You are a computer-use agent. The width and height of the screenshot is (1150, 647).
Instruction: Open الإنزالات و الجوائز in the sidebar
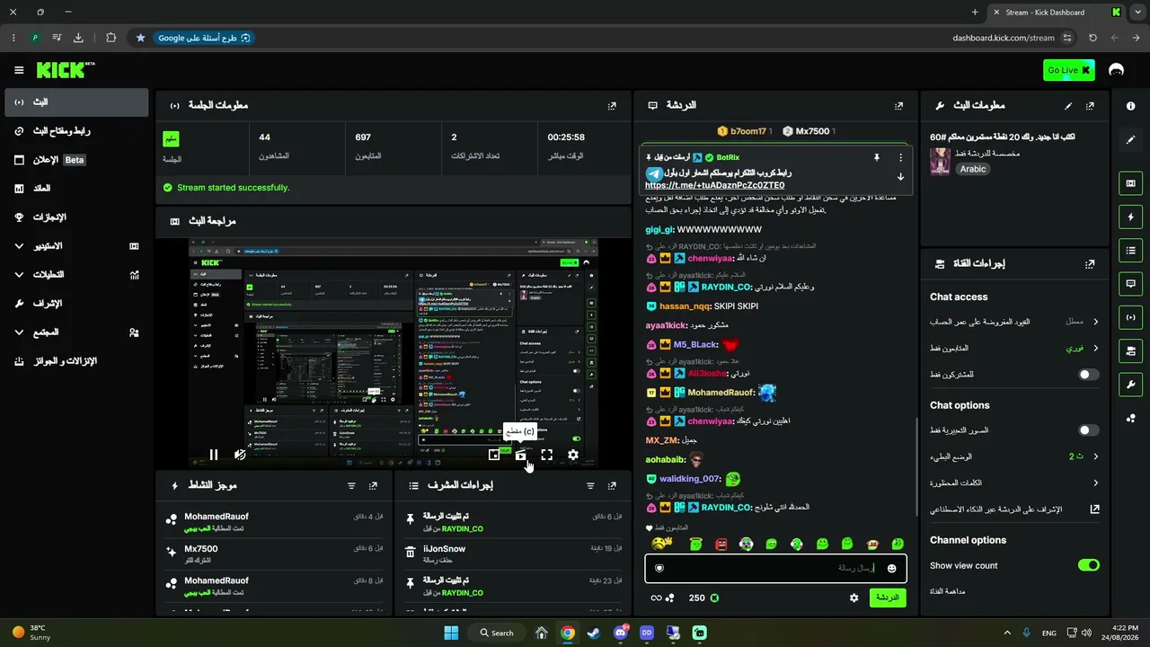coord(76,360)
